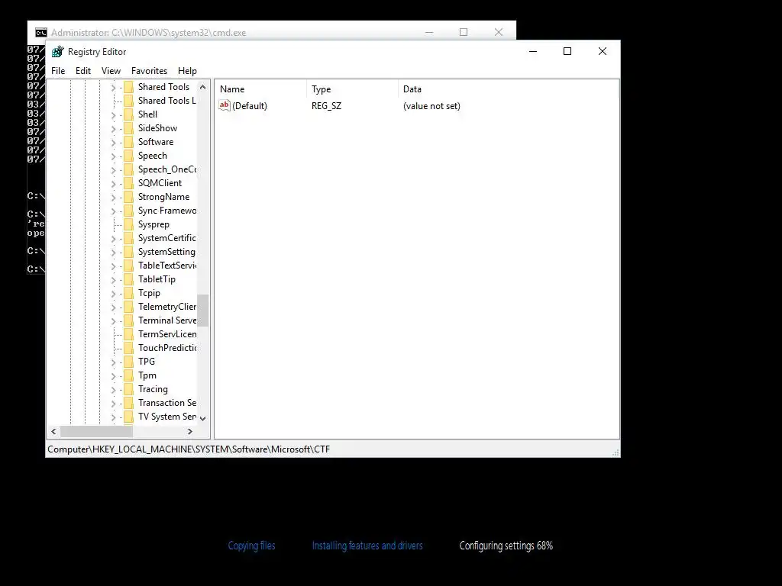Select the Tcpip folder icon
The height and width of the screenshot is (586, 782).
(128, 294)
